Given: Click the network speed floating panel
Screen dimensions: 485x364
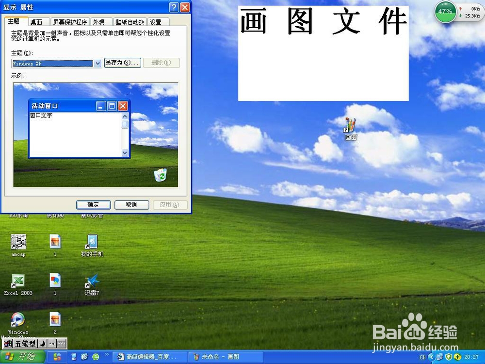Looking at the screenshot, I should click(469, 12).
